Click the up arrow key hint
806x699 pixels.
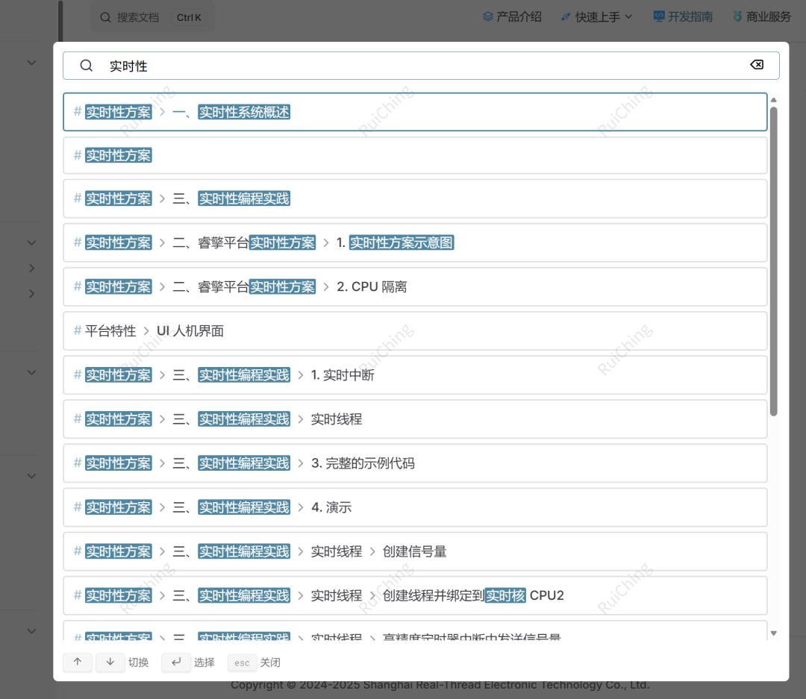(78, 662)
